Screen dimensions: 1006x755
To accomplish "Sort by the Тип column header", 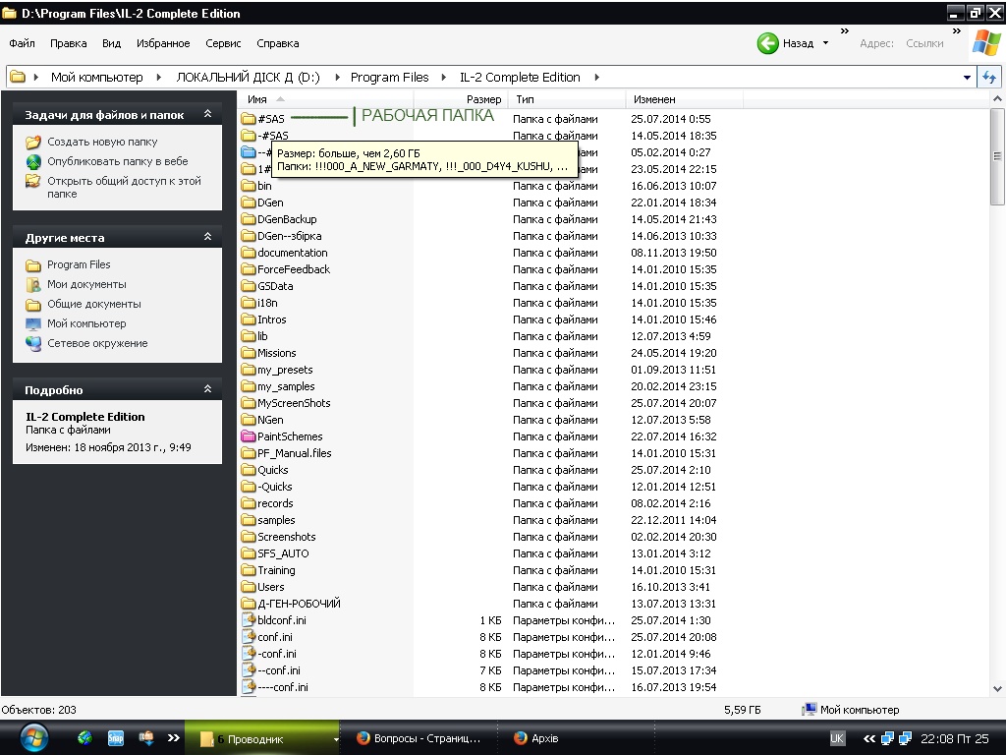I will point(567,99).
